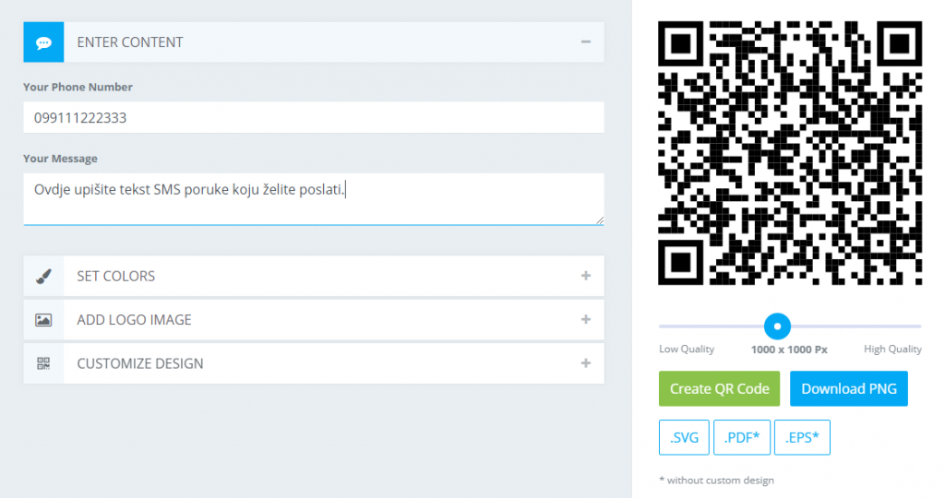Download the QR code as .SVG
Viewport: 945px width, 498px height.
684,437
